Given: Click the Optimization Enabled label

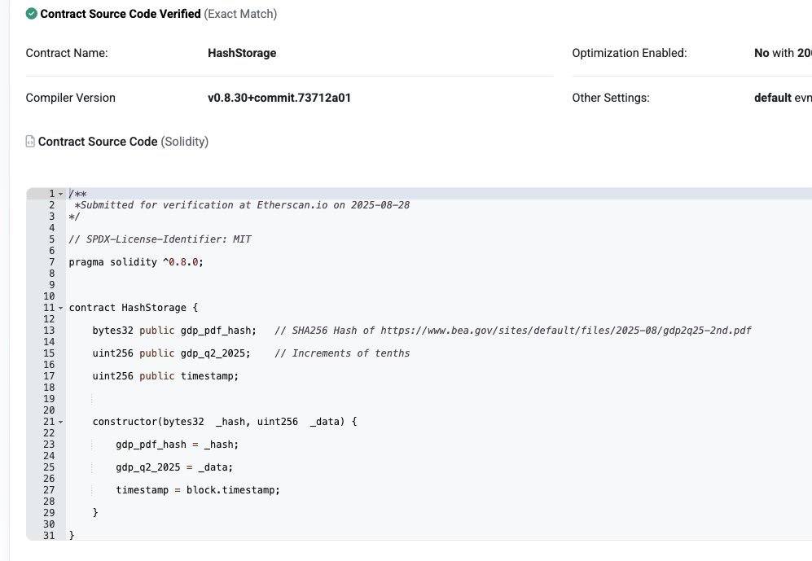Looking at the screenshot, I should 630,53.
